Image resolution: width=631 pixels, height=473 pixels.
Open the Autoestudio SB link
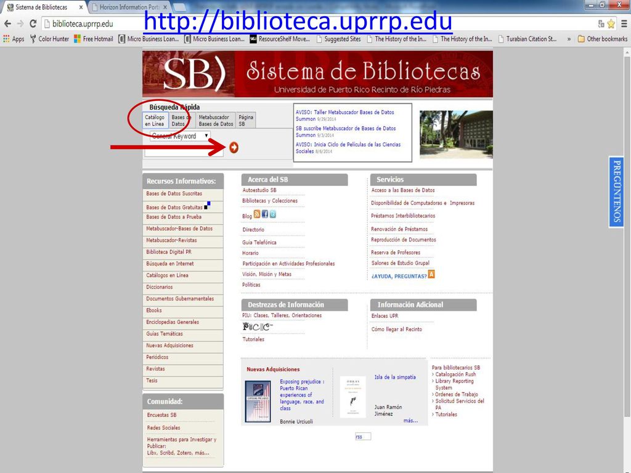click(259, 190)
